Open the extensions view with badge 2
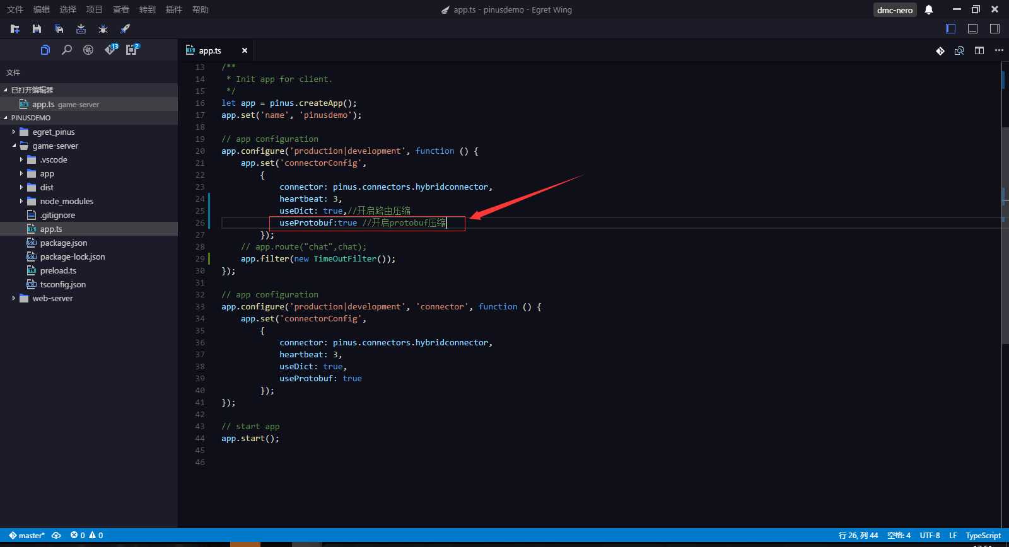The height and width of the screenshot is (547, 1009). tap(132, 49)
